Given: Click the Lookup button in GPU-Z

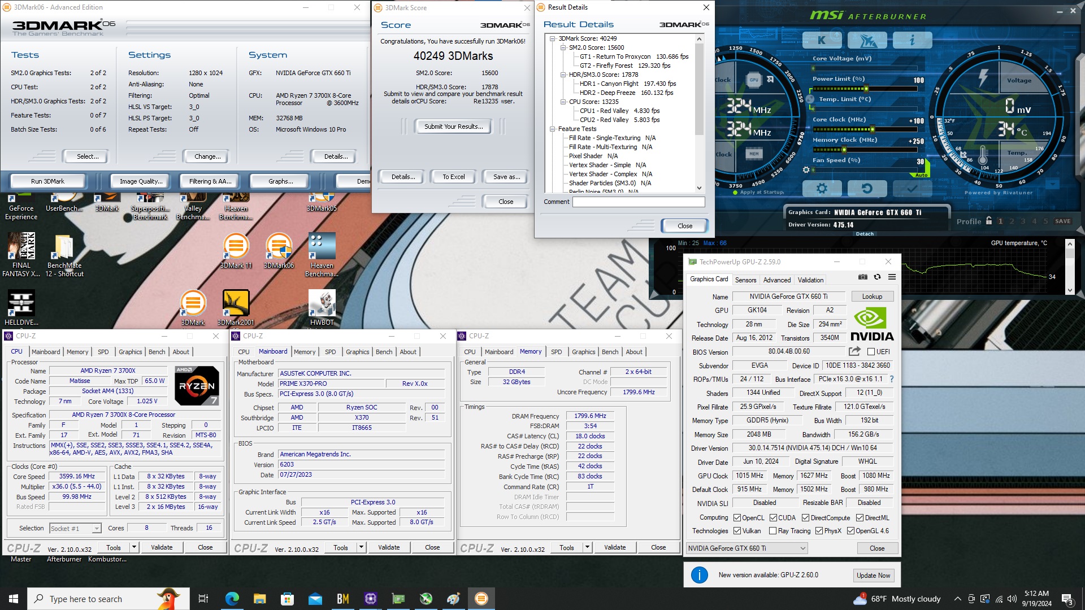Looking at the screenshot, I should click(872, 297).
